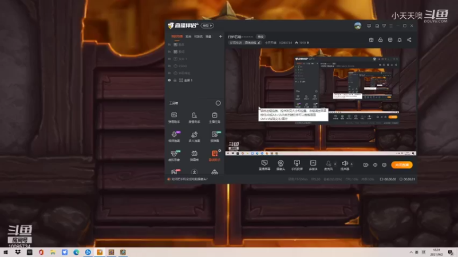Viewport: 458px width, 257px height.
Task: Open settings gear beside start-stream button
Action: (384, 165)
